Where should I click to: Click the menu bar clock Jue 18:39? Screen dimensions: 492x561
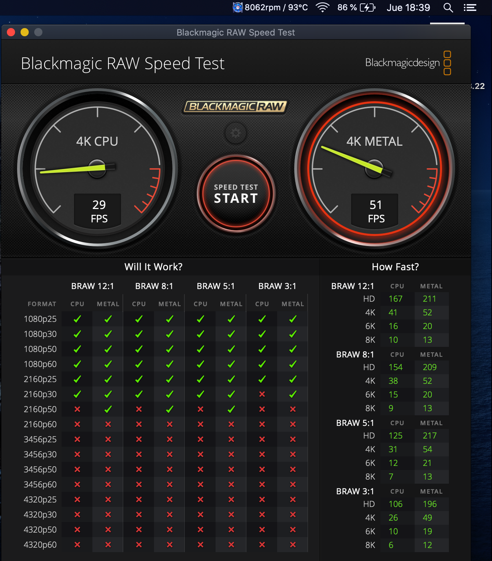click(x=408, y=8)
